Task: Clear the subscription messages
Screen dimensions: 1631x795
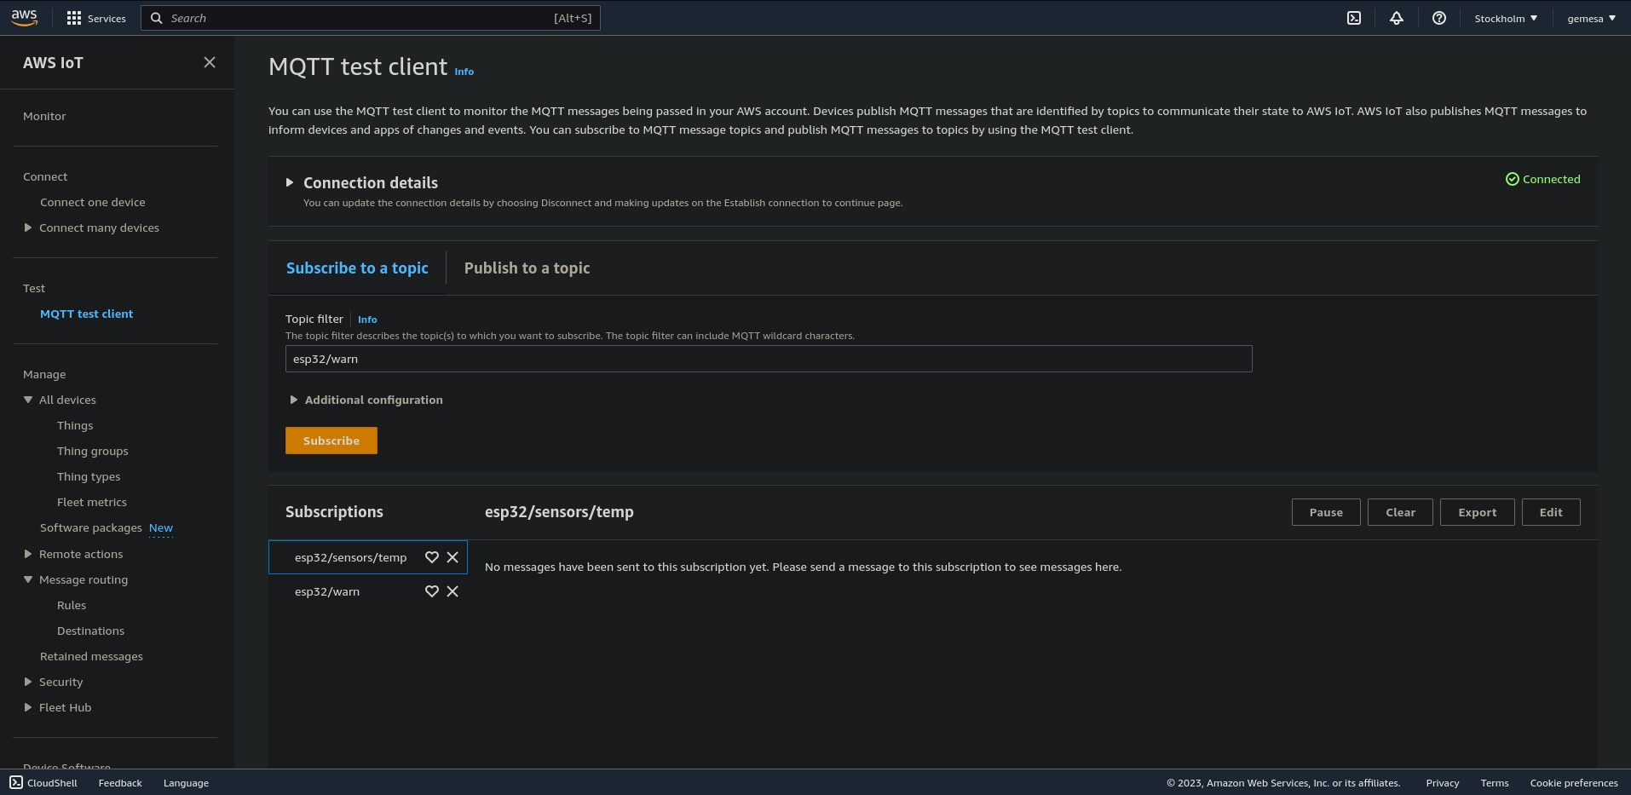Action: click(1400, 512)
